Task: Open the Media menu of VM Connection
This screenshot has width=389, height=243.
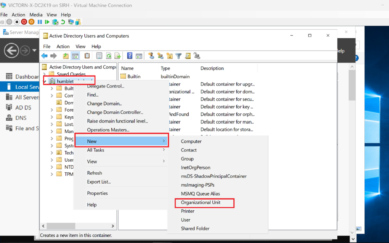Action: pyautogui.click(x=36, y=15)
